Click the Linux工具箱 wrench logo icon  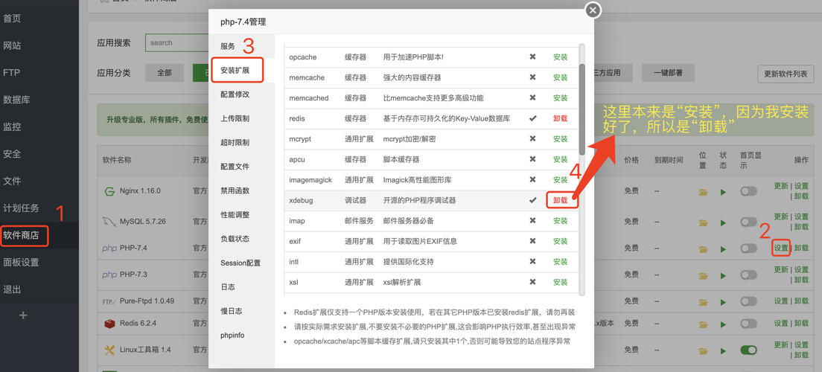coord(109,350)
